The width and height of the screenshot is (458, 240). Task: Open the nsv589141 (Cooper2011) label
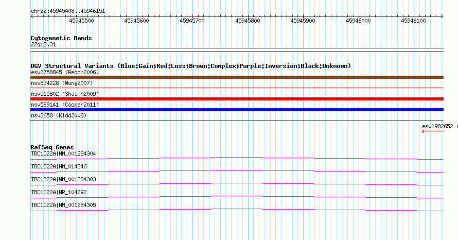pyautogui.click(x=65, y=105)
